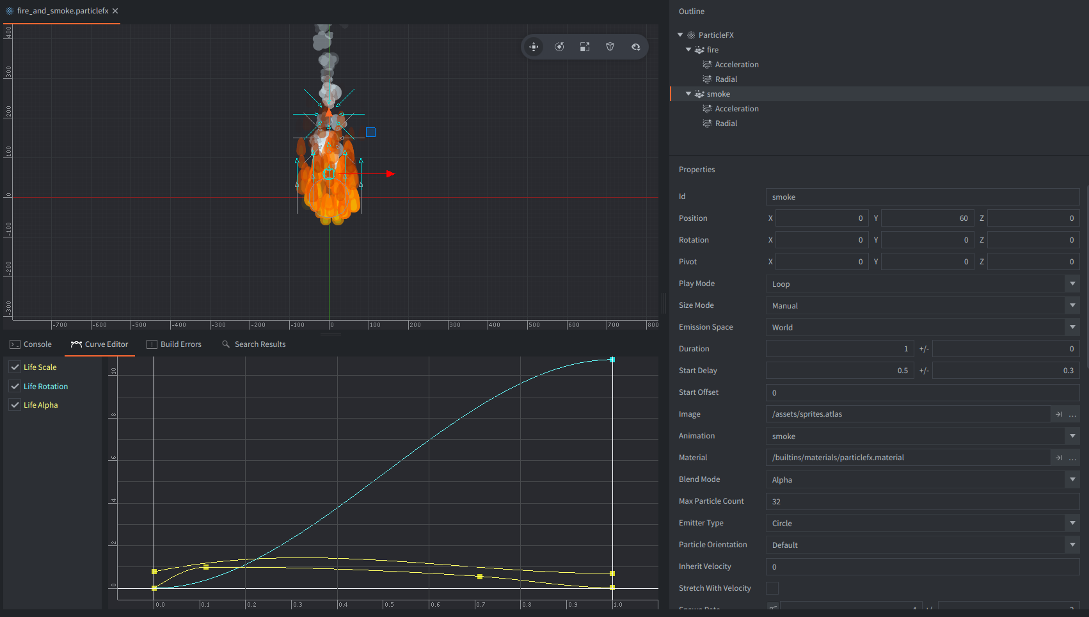
Task: Click the Image path /assets/sprites.atlas field
Action: pos(908,414)
